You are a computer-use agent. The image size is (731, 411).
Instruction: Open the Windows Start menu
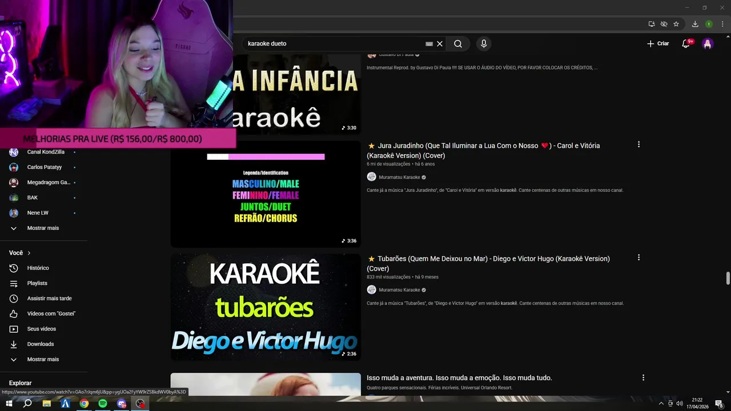click(x=9, y=404)
